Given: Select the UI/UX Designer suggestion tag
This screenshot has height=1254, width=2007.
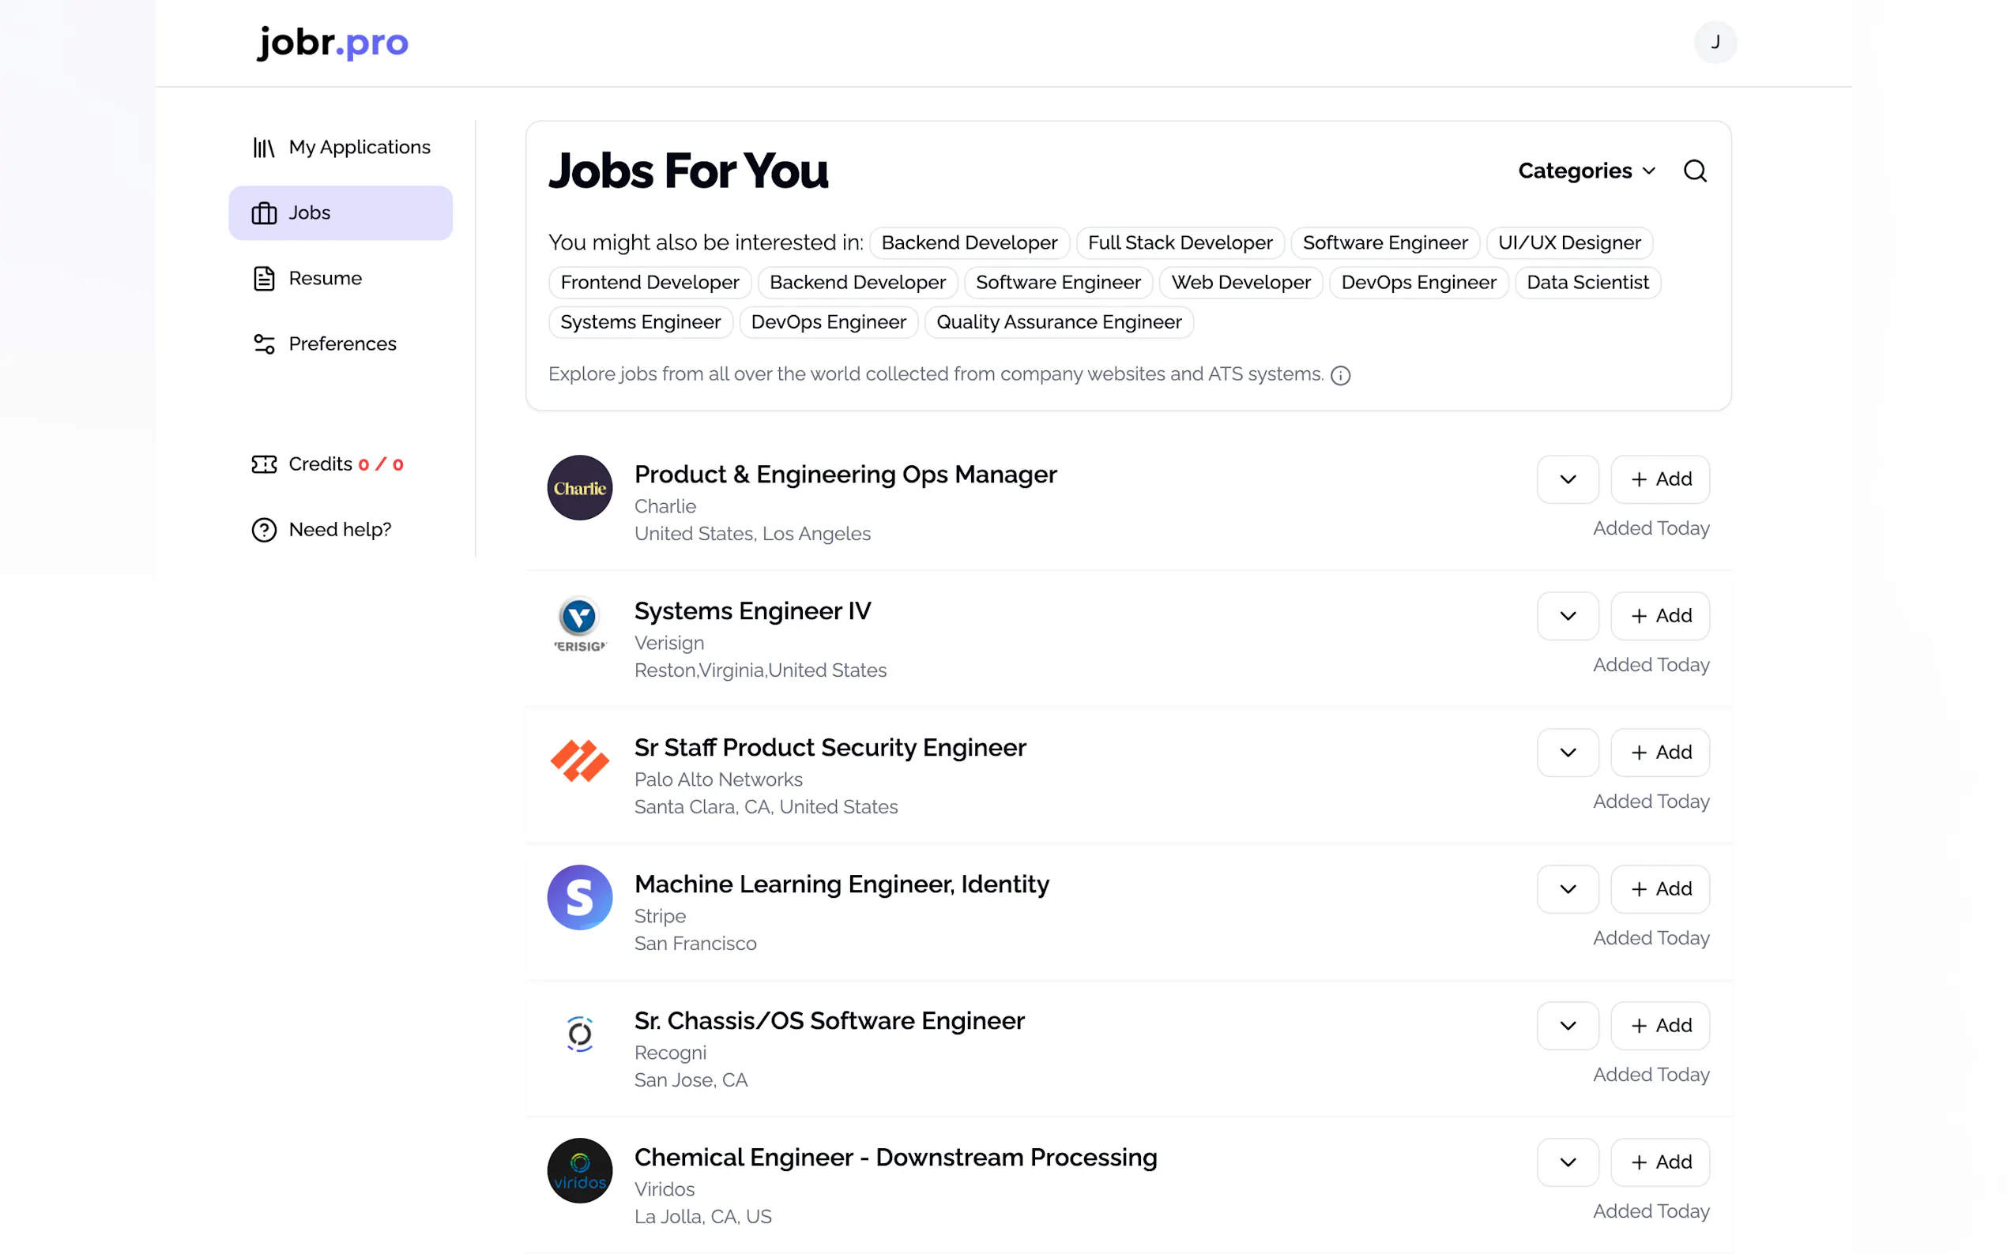Looking at the screenshot, I should click(1568, 243).
